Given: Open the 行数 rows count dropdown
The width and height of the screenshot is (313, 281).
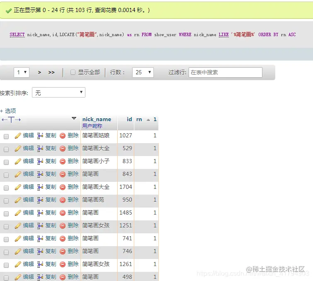Looking at the screenshot, I should coord(143,72).
